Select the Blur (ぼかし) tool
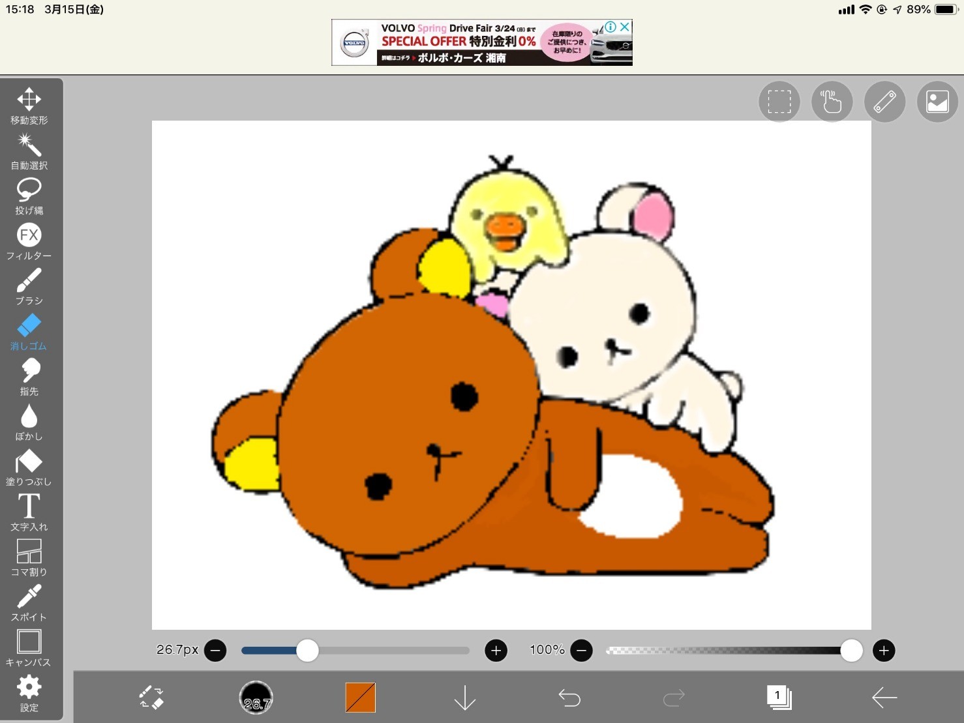Viewport: 964px width, 723px height. point(29,421)
